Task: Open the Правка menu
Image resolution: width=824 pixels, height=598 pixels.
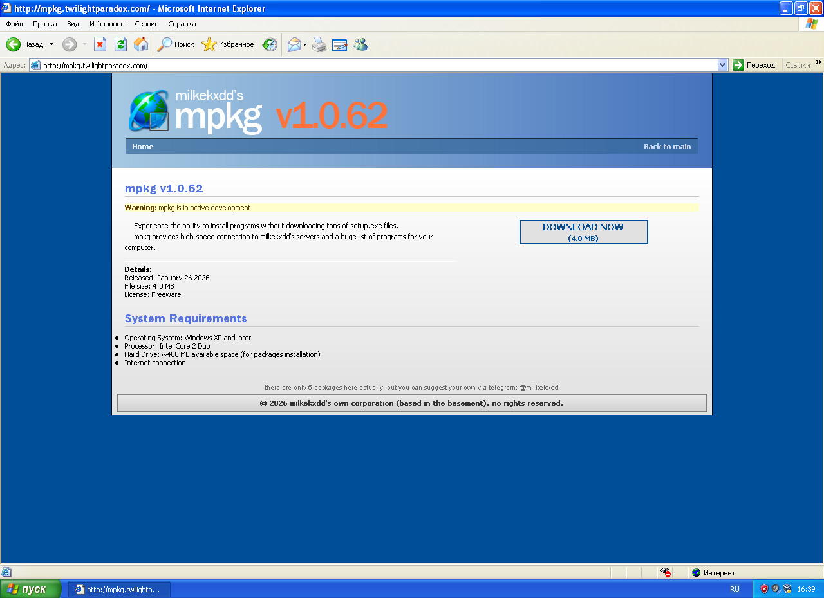Action: click(45, 24)
